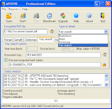Close the APDFPR window
Image resolution: width=112 pixels, height=109 pixels.
(108, 4)
